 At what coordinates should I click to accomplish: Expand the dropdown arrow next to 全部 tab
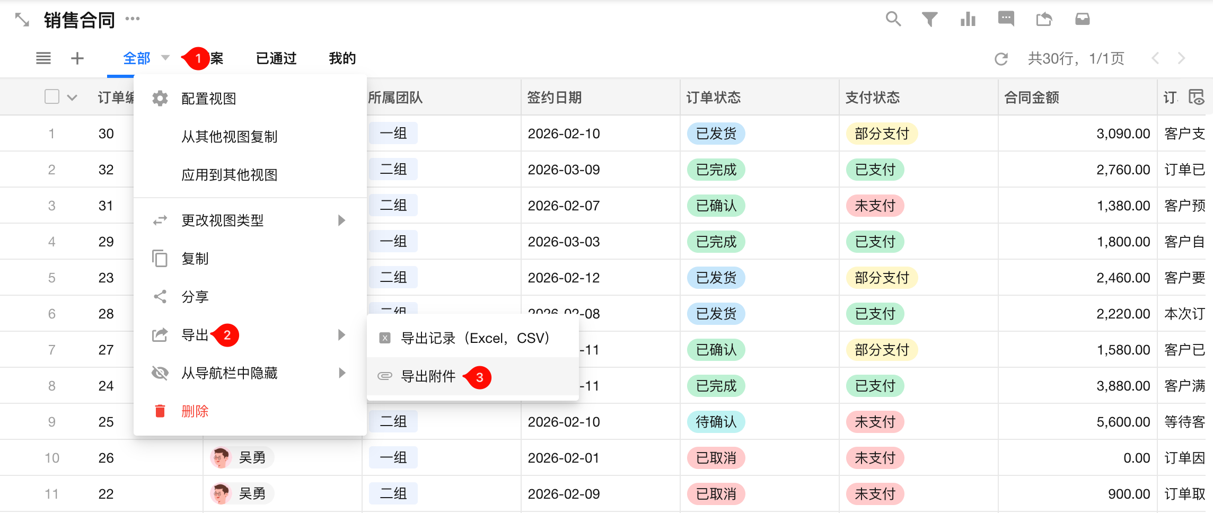(x=165, y=58)
